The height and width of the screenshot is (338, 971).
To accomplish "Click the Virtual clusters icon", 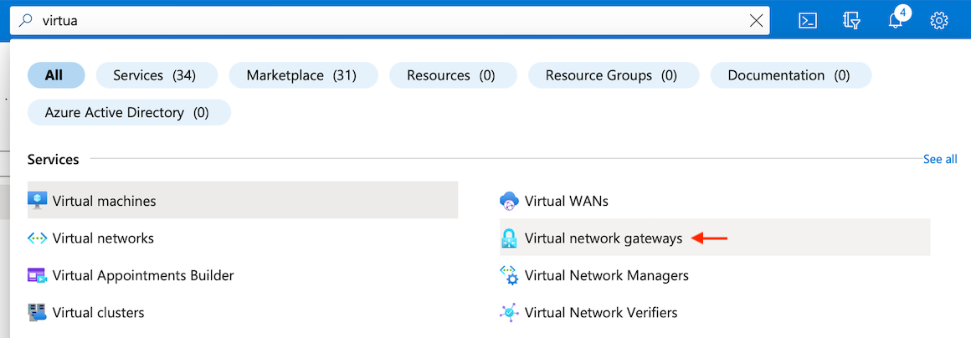I will click(x=37, y=312).
